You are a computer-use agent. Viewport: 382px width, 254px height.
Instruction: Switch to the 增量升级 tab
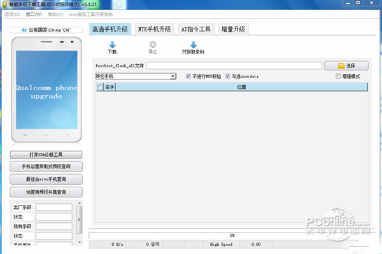[233, 29]
